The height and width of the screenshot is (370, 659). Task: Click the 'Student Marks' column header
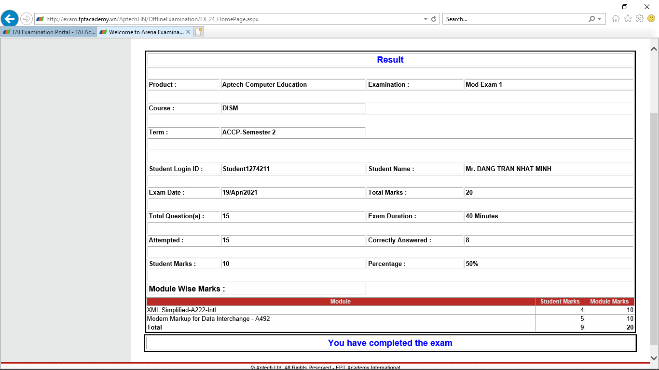coord(560,302)
